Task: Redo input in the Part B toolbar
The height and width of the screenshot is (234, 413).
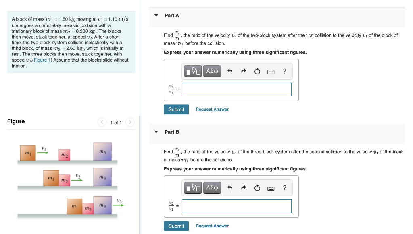Action: (243, 187)
